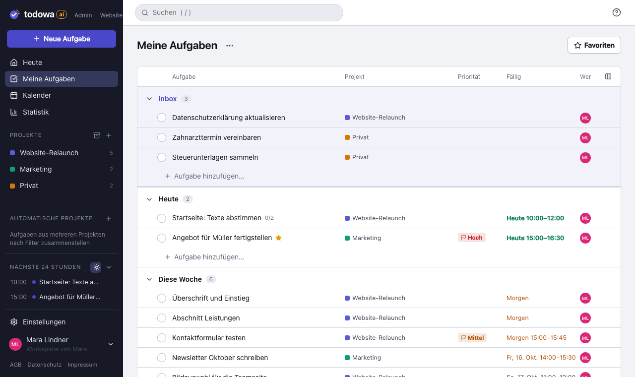
Task: Check off Überschrift und Einstieg
Action: pyautogui.click(x=162, y=298)
